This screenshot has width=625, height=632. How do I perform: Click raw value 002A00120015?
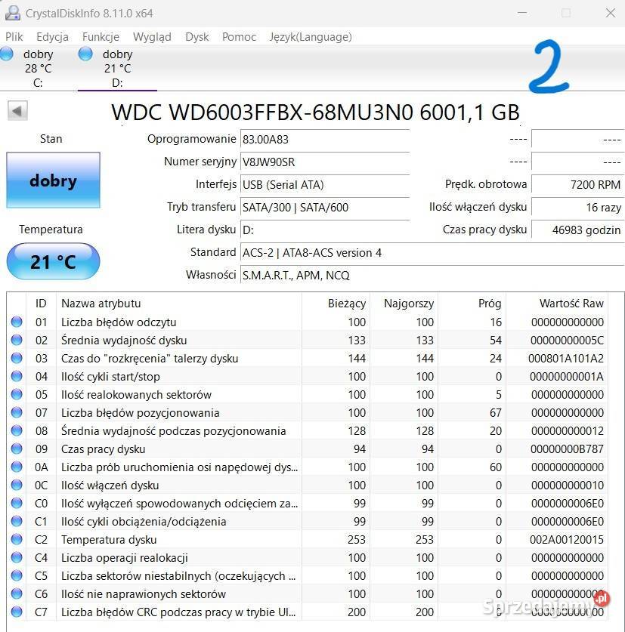[x=567, y=540]
